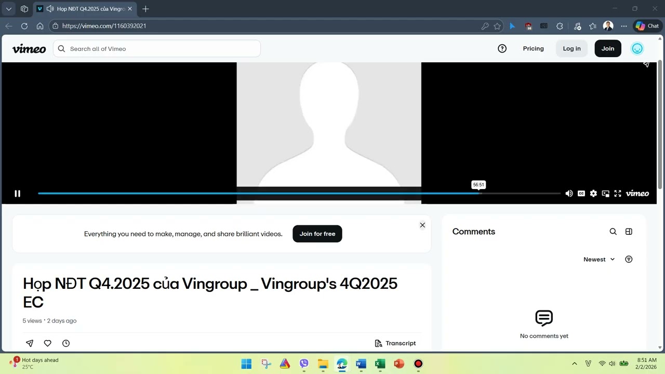View site information lock icon
Screen dimensions: 665x374
56,26
